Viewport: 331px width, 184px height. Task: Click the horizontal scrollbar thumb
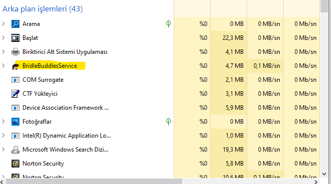(94, 182)
